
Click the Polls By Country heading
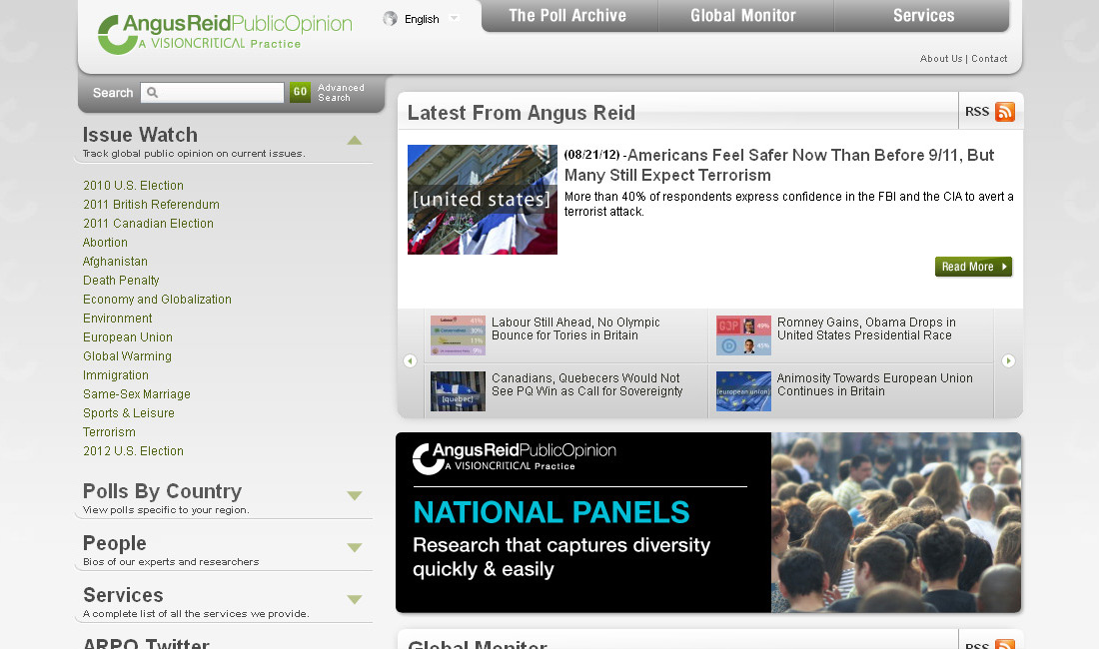[x=162, y=491]
